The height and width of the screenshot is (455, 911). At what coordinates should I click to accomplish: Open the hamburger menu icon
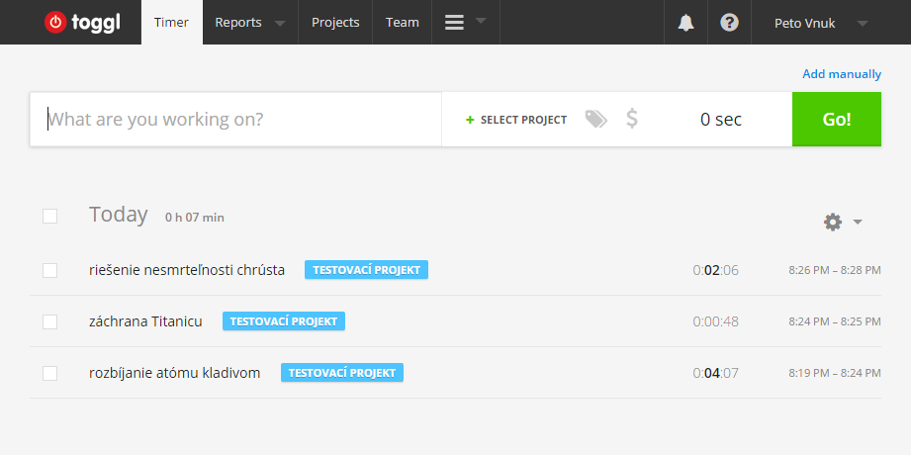(454, 23)
